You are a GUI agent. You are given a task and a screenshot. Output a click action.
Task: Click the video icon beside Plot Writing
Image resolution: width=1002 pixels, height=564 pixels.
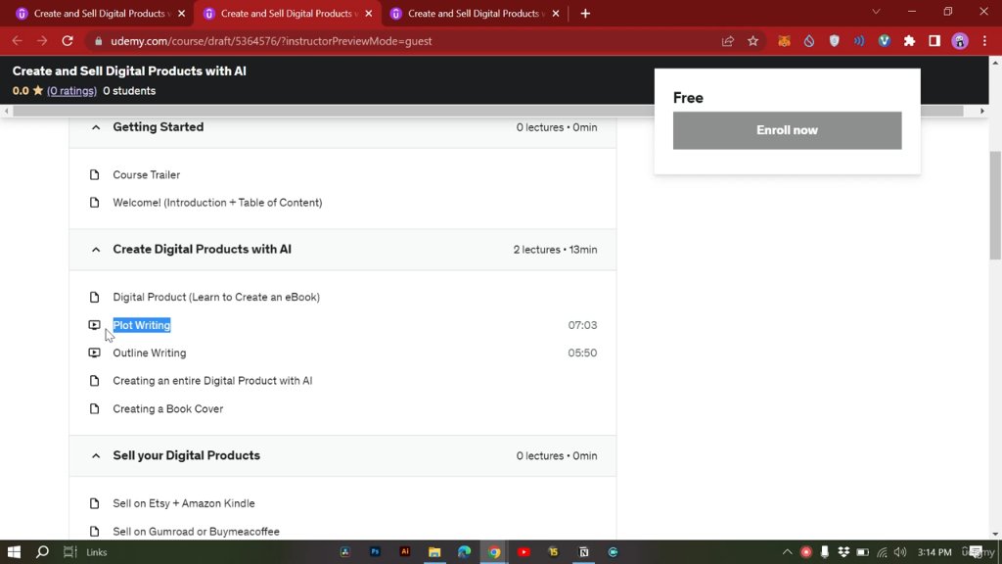point(95,325)
